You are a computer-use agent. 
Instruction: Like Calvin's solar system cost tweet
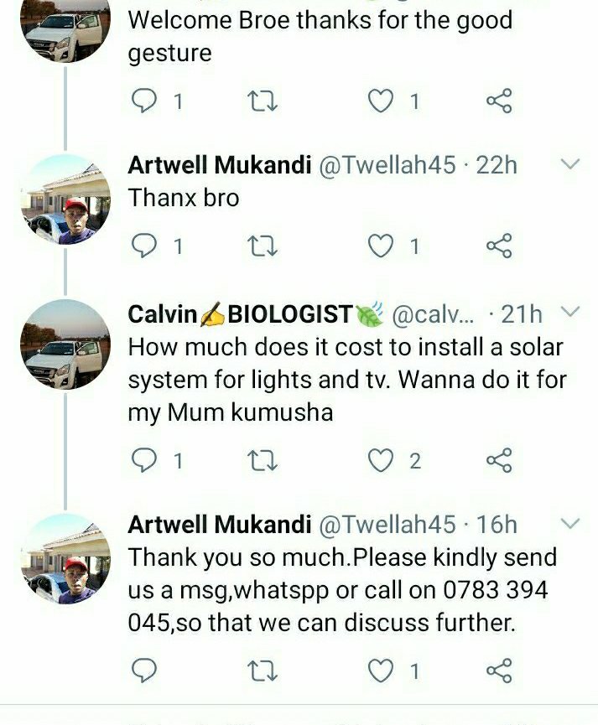click(382, 460)
